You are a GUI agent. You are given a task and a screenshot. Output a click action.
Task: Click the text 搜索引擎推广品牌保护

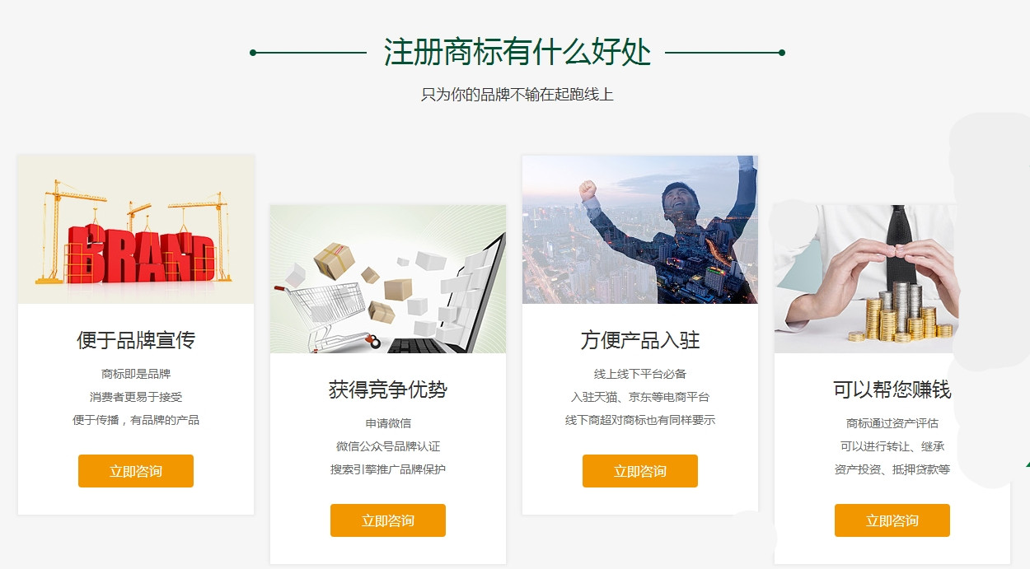click(x=388, y=469)
